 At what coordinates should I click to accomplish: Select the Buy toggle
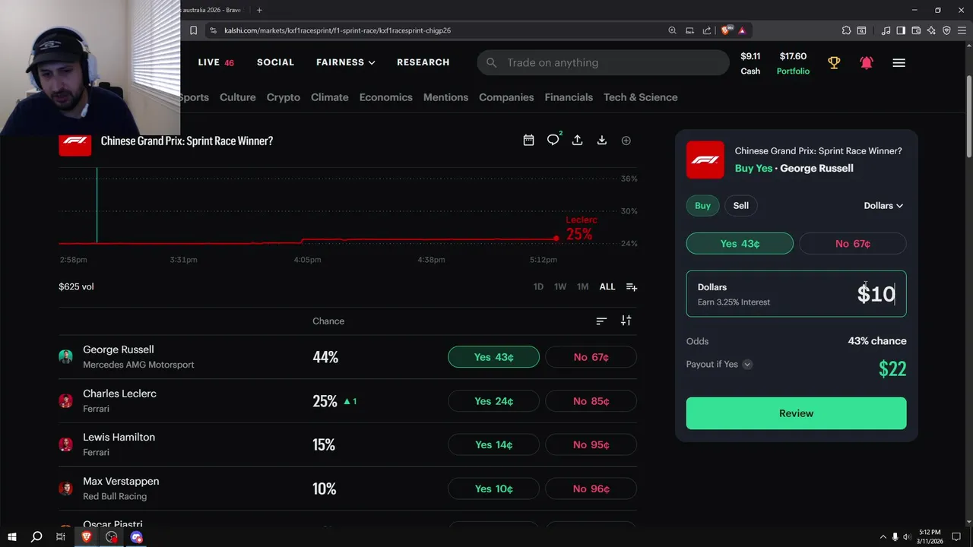pos(702,206)
